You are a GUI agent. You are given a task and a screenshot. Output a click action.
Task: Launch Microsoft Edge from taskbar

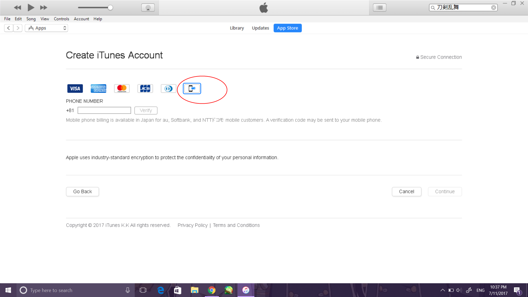click(161, 290)
